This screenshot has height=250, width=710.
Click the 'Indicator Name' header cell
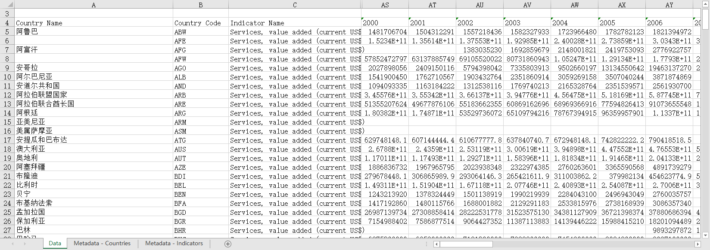[295, 23]
